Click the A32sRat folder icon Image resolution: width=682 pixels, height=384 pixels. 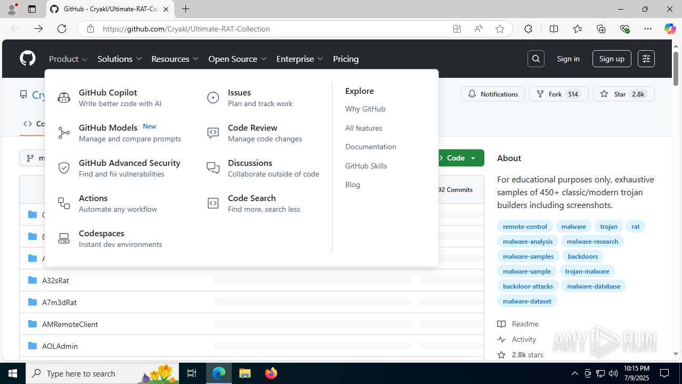33,280
